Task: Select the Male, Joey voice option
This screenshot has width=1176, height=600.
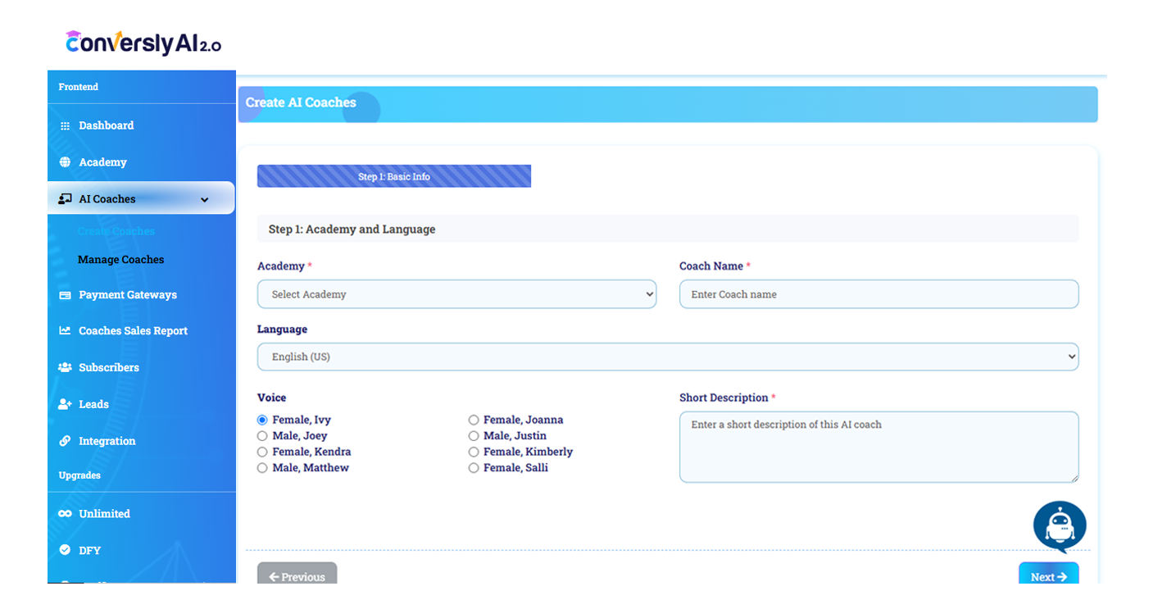Action: coord(262,436)
